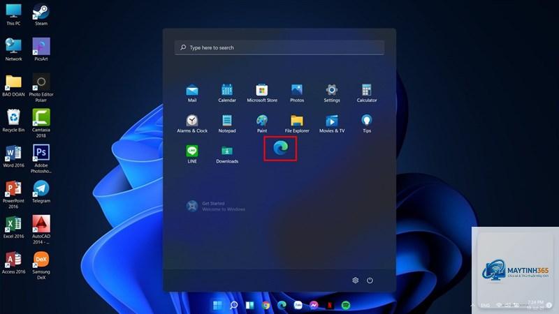The image size is (559, 314).
Task: Open the Photos app
Action: click(296, 93)
